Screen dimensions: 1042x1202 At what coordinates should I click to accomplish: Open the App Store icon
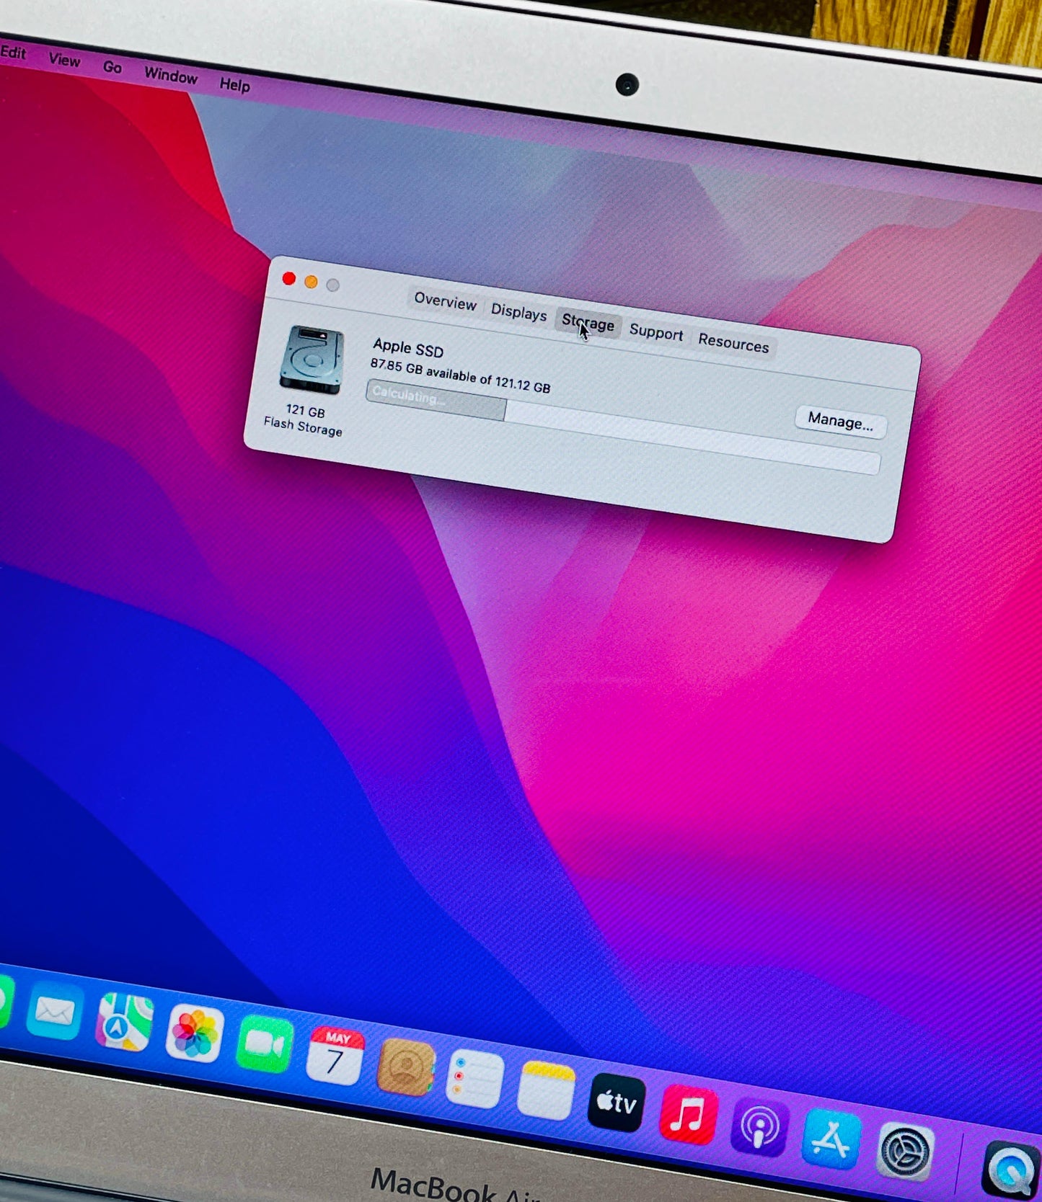tap(831, 1140)
